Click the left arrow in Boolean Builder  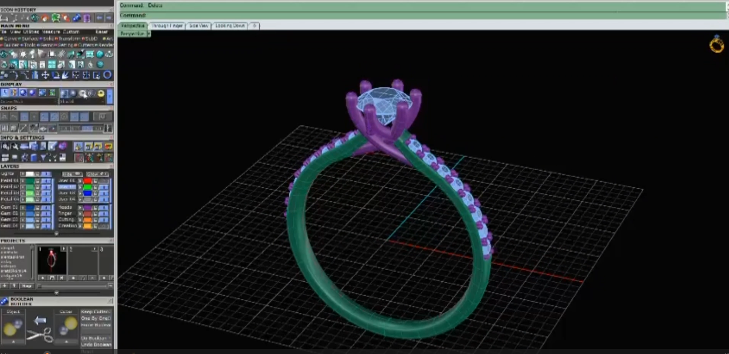coord(40,320)
